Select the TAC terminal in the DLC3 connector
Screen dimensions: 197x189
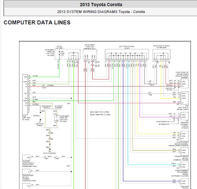point(26,94)
